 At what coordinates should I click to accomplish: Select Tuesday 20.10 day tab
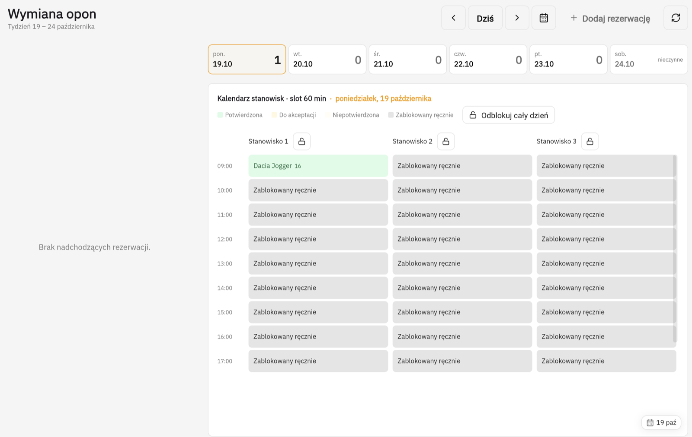[x=327, y=60]
